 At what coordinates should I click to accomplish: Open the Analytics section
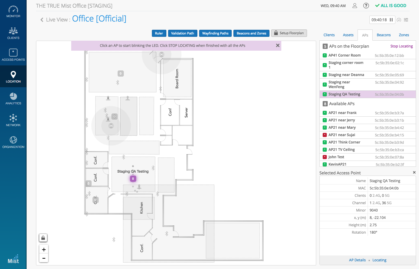(13, 99)
